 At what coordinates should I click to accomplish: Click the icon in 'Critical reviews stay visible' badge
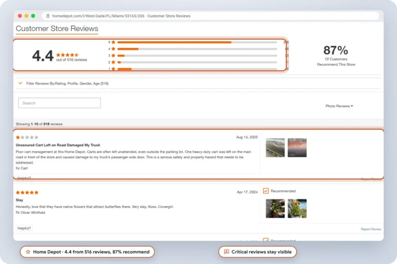[x=226, y=252]
